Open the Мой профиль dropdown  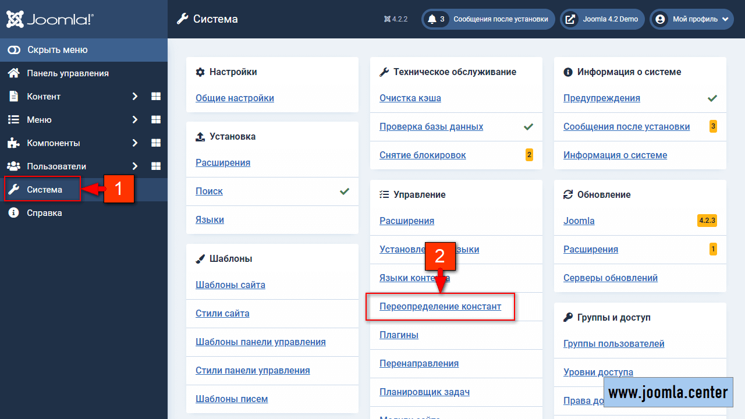point(691,19)
